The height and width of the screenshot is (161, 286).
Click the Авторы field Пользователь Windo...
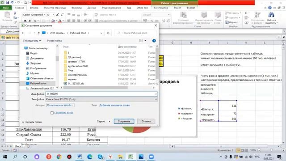point(60,105)
